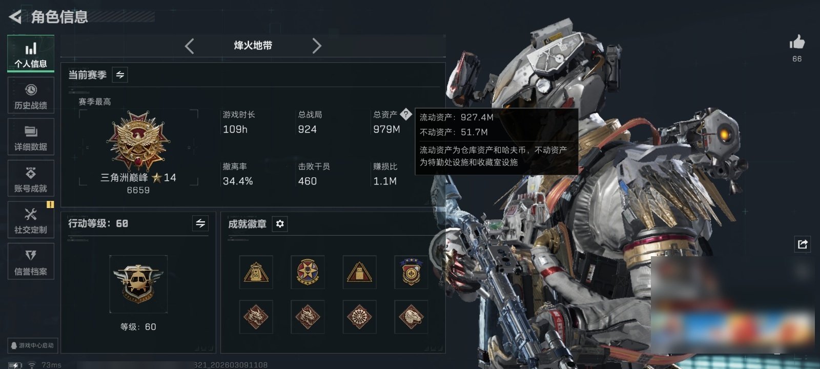The width and height of the screenshot is (820, 369).
Task: Open 账号成就 in the sidebar
Action: pyautogui.click(x=31, y=178)
